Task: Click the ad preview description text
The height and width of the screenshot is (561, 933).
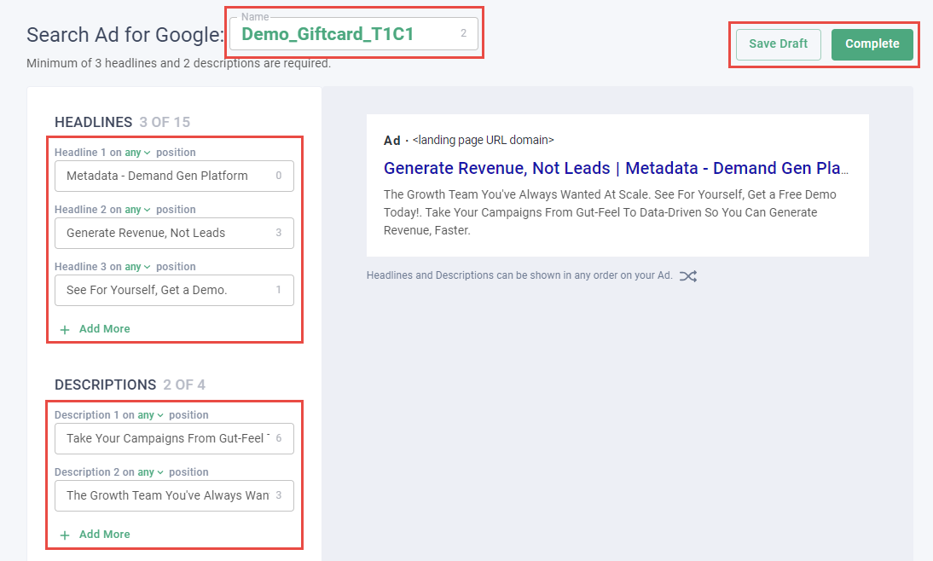Action: coord(610,212)
